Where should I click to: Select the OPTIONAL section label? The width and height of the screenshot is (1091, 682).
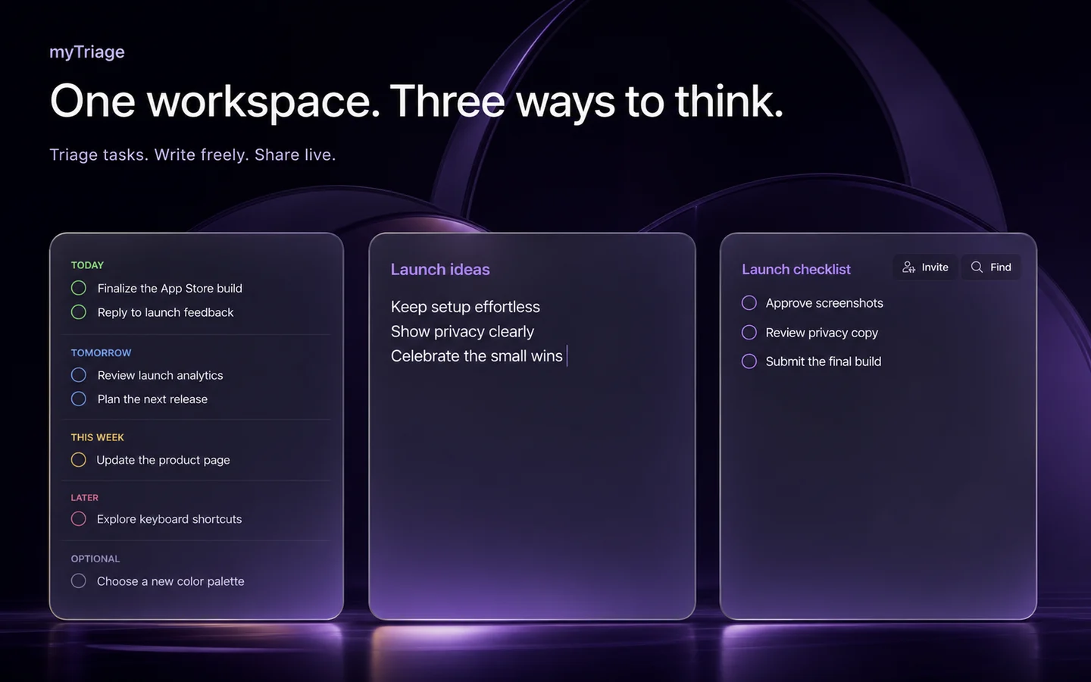pos(95,559)
